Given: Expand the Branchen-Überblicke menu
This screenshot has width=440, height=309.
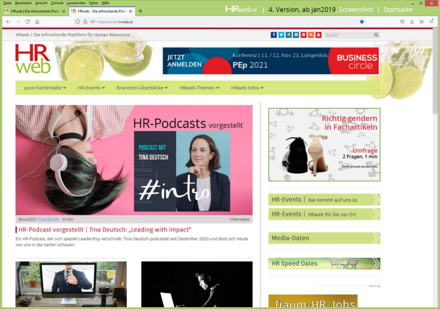Looking at the screenshot, I should click(142, 88).
